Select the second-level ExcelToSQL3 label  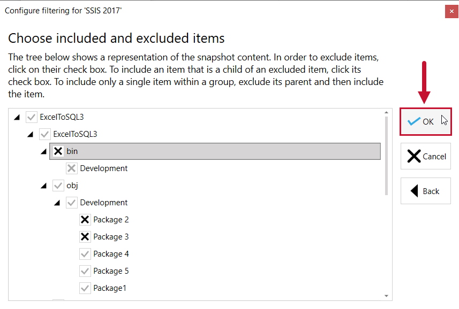pyautogui.click(x=75, y=134)
